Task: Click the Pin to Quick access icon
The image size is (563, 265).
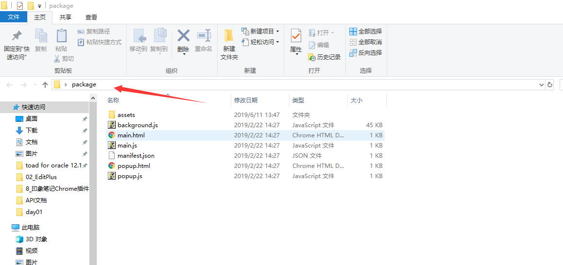Action: [x=17, y=36]
